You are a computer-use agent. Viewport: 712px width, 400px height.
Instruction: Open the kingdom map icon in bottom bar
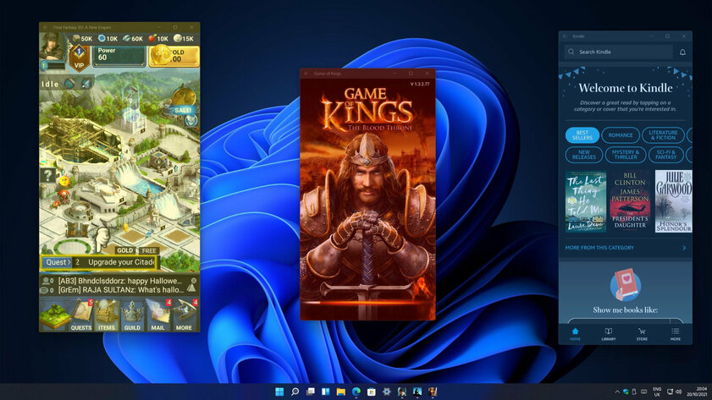(x=54, y=315)
